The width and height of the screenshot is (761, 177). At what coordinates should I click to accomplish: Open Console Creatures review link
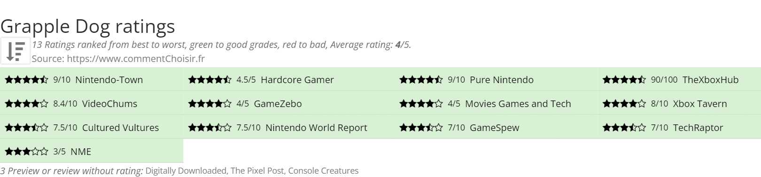(x=323, y=171)
